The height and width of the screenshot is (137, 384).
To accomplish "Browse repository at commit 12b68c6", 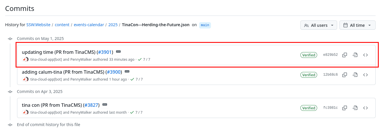I will (365, 75).
